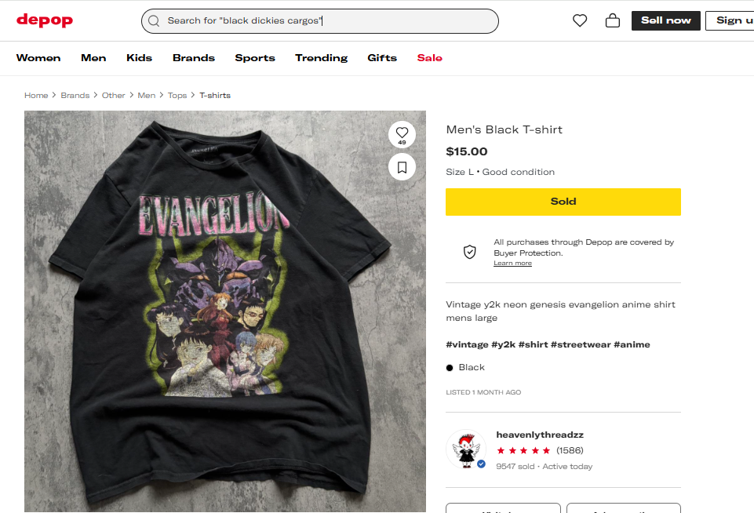Click the heavenlythreadzz seller avatar
This screenshot has width=754, height=513.
click(x=465, y=449)
